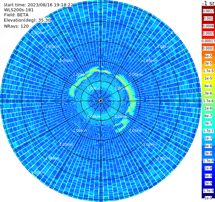
Task: Click the center origin of the polar plot
Action: [x=101, y=101]
